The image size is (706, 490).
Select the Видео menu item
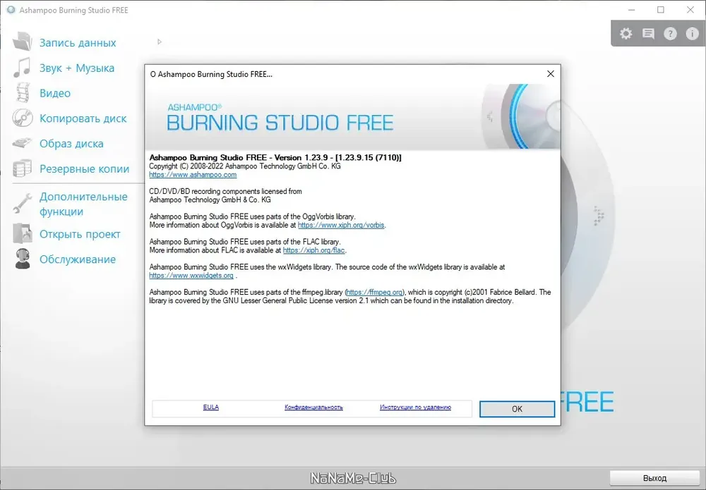pyautogui.click(x=55, y=93)
